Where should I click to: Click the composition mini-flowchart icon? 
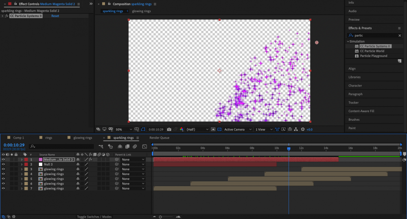coord(101,146)
